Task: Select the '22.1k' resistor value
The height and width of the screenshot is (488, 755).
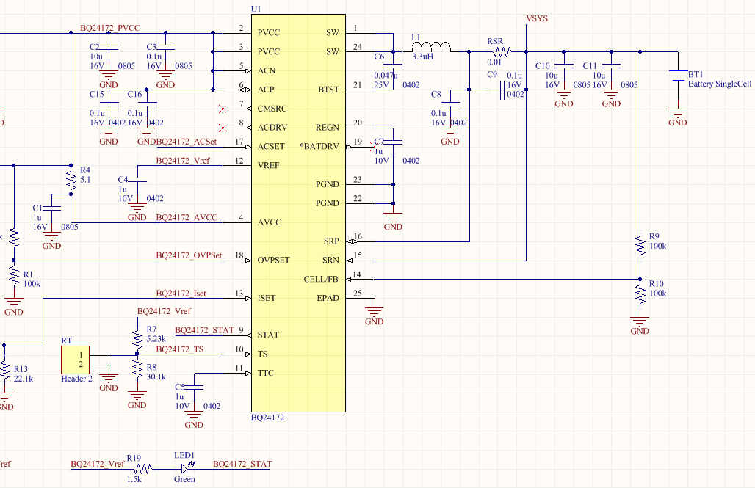Action: [x=23, y=379]
